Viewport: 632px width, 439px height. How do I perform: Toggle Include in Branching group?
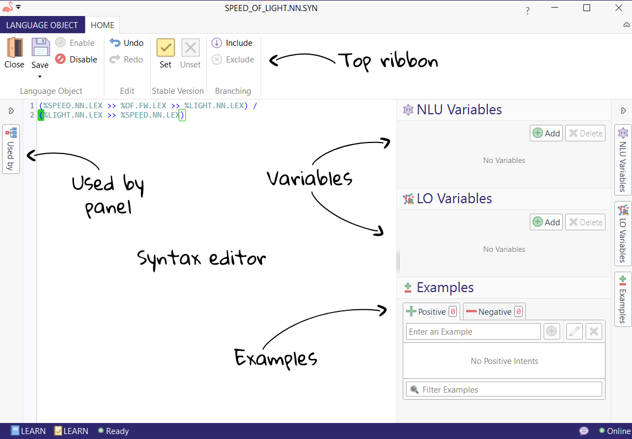pyautogui.click(x=234, y=43)
